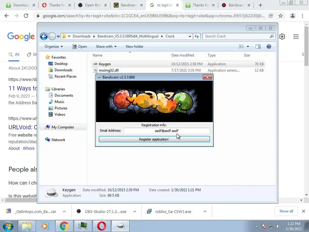The image size is (309, 232).
Task: Select the msimg32.dll file
Action: 178,70
